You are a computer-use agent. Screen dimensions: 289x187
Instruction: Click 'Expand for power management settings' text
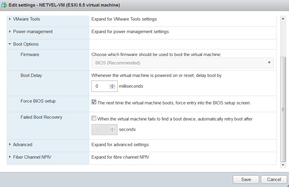click(x=130, y=32)
